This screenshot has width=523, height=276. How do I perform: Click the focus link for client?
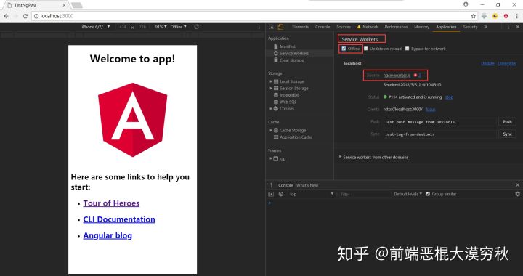coord(431,110)
